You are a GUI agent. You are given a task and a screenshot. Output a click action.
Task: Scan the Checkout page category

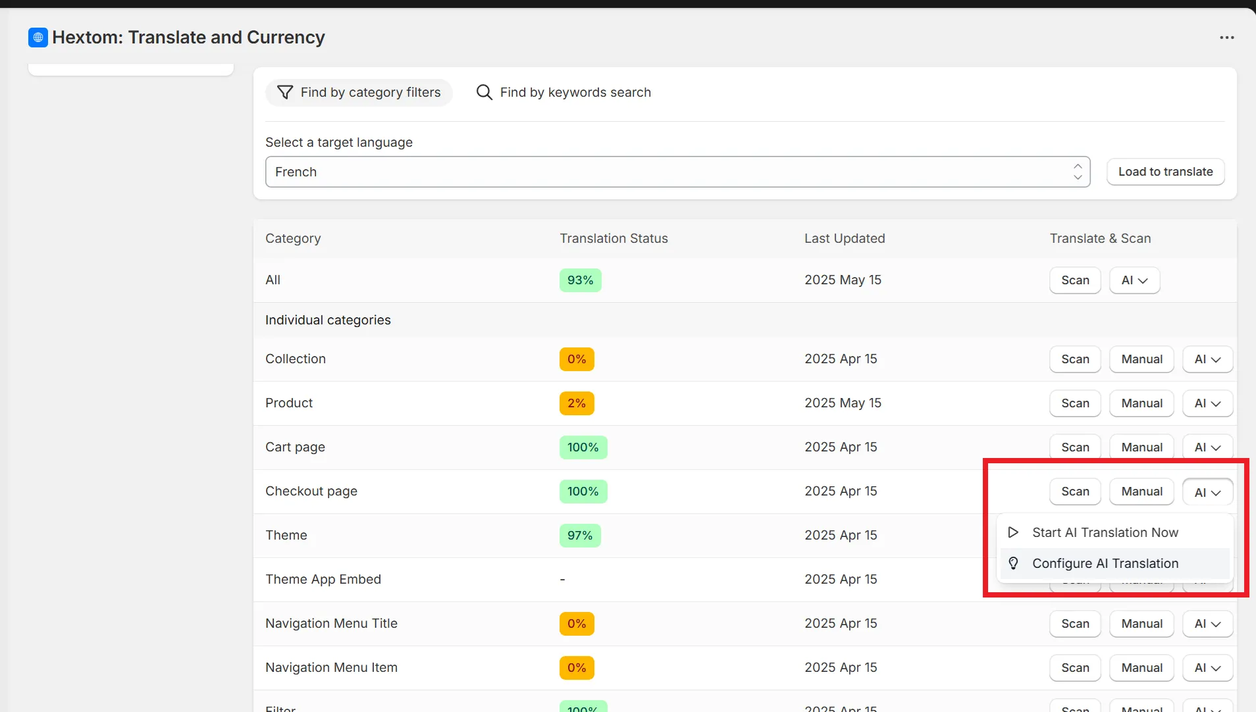point(1075,492)
